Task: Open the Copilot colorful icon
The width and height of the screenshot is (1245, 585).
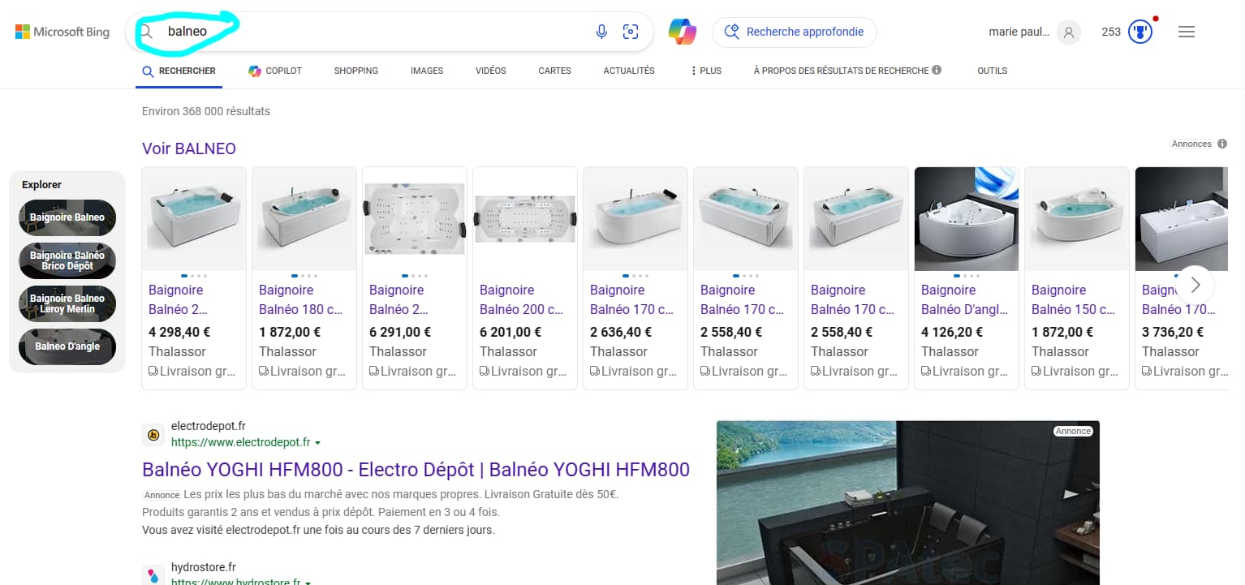Action: pos(683,32)
